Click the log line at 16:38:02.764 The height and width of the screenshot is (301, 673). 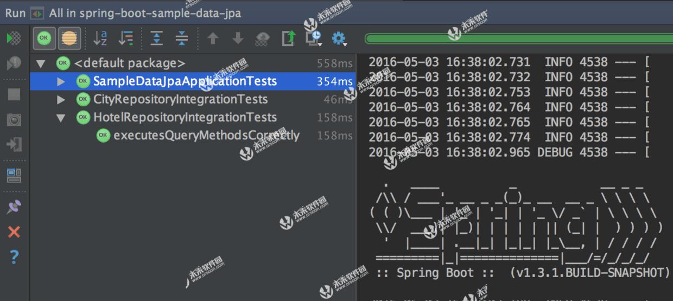pos(509,107)
